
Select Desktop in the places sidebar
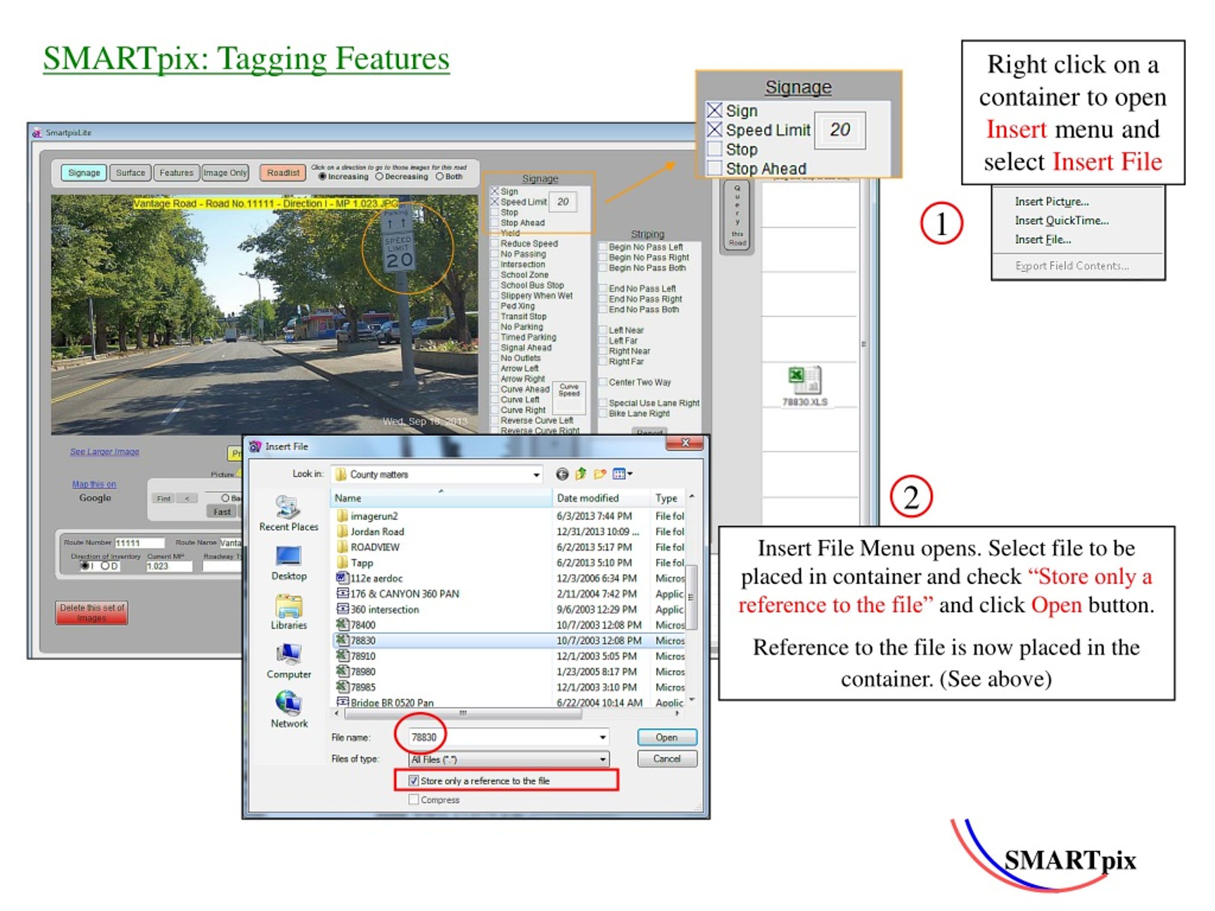[x=289, y=563]
